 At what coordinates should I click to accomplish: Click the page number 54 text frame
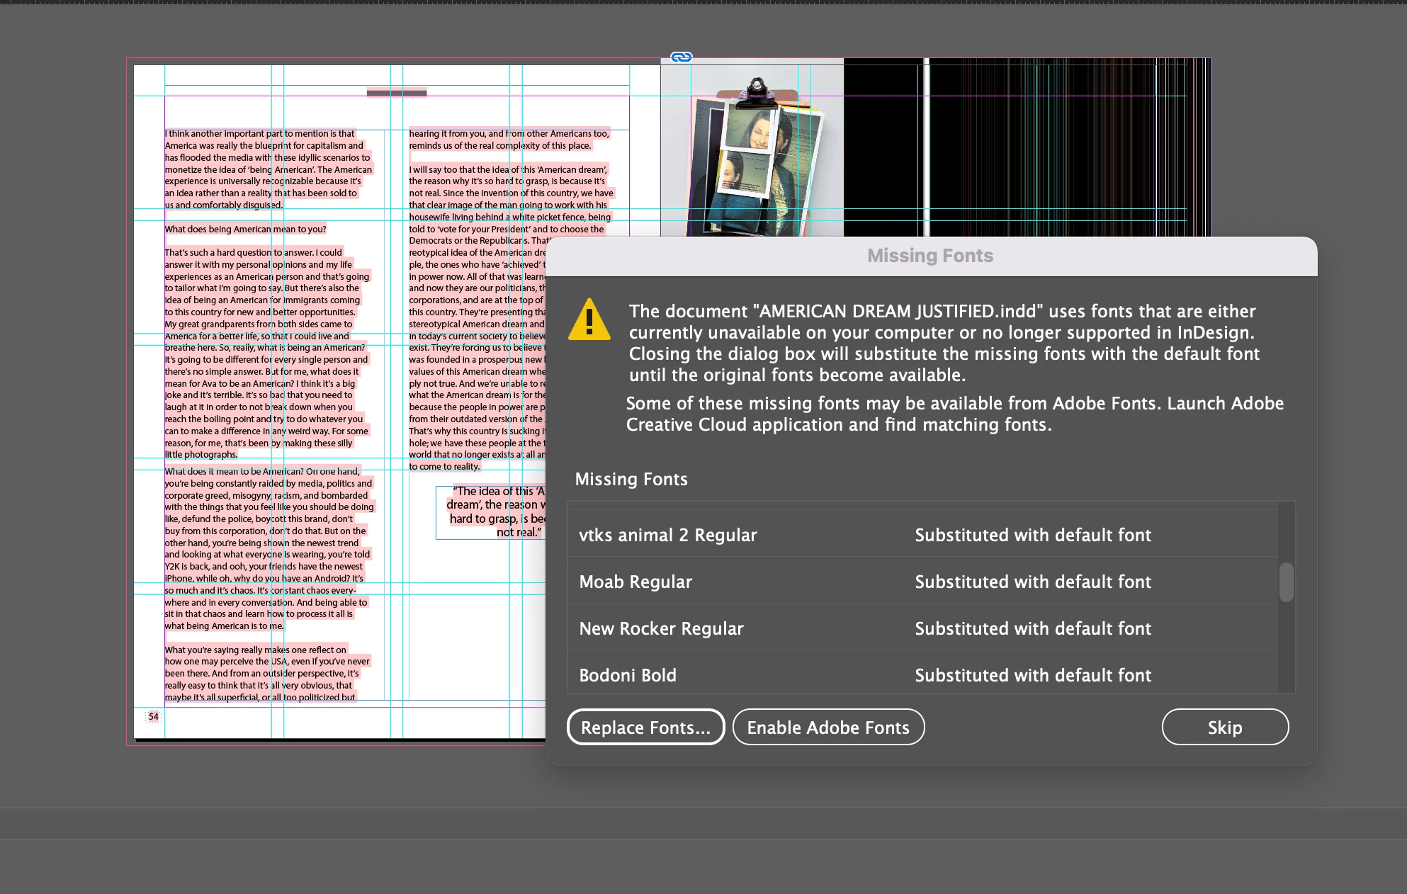(153, 717)
